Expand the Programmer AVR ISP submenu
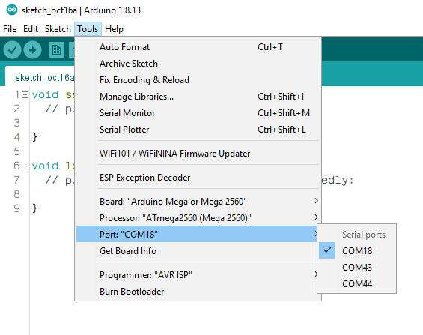 pyautogui.click(x=198, y=275)
